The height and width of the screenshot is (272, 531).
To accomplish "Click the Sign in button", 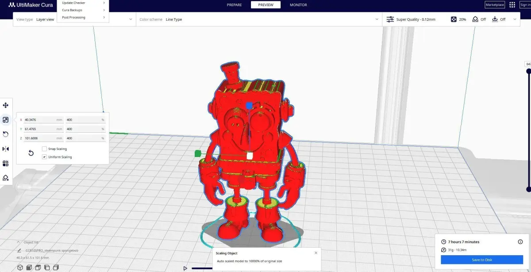I will (x=525, y=5).
